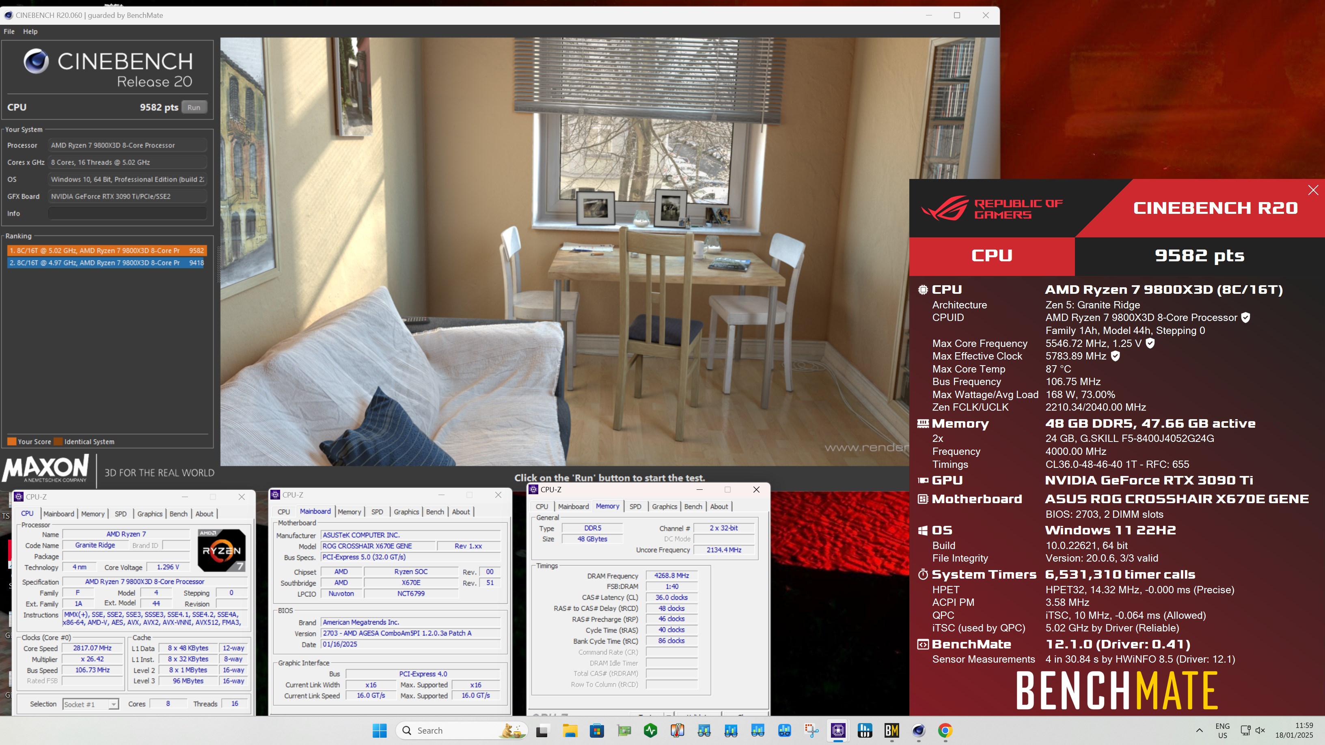Click the Windows OS section icon in BenchMate
Image resolution: width=1325 pixels, height=745 pixels.
tap(923, 530)
